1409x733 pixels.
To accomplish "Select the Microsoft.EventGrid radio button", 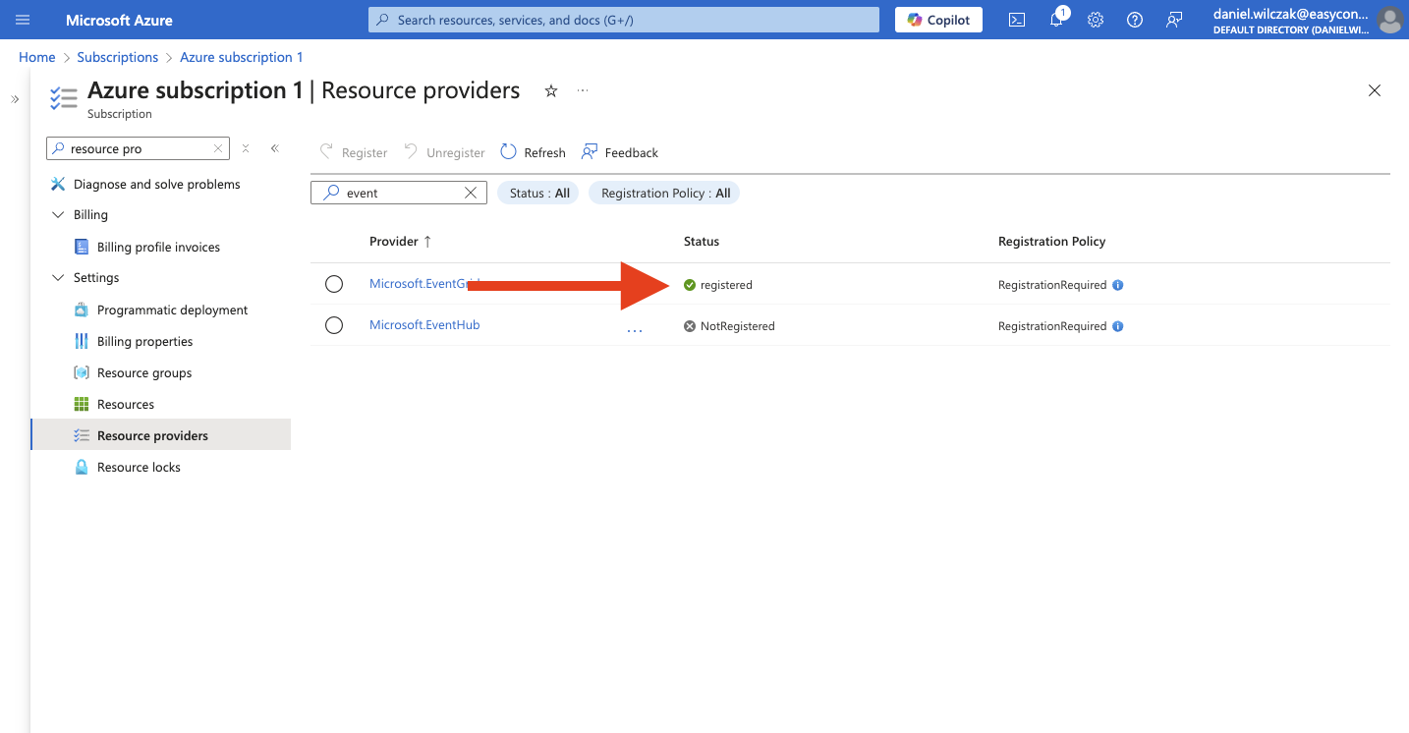I will point(334,284).
